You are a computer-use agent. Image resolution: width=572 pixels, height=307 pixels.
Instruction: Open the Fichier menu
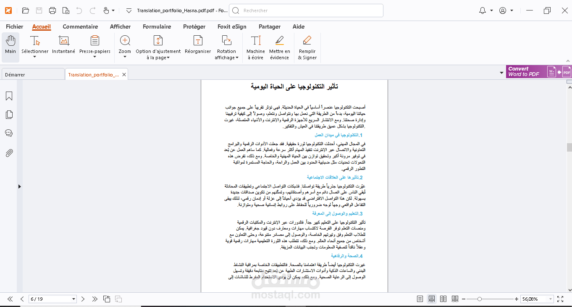point(15,26)
